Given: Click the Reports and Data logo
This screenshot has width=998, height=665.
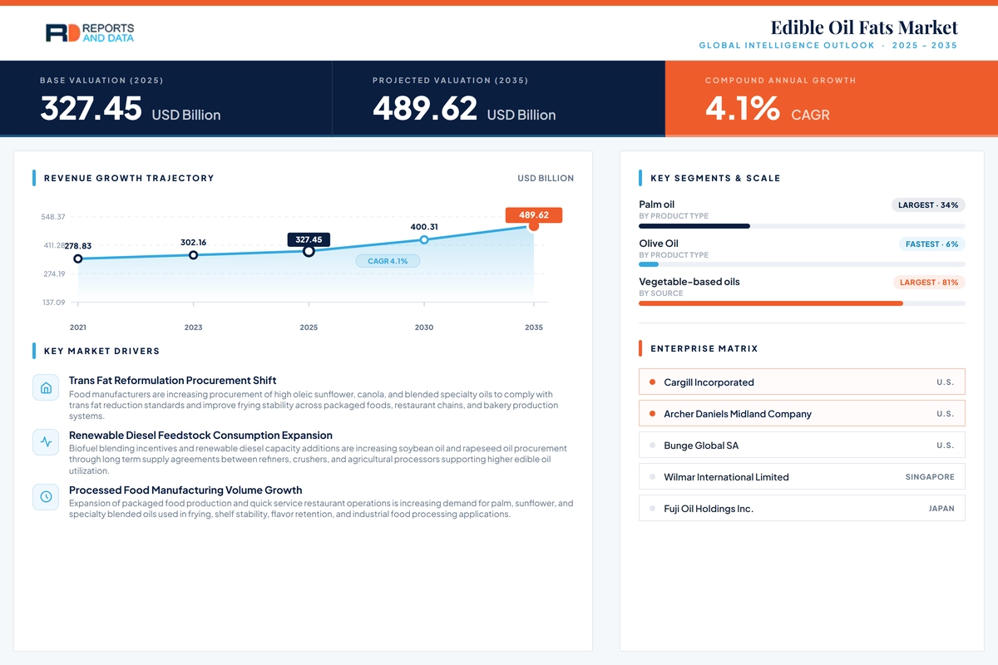Looking at the screenshot, I should tap(90, 33).
